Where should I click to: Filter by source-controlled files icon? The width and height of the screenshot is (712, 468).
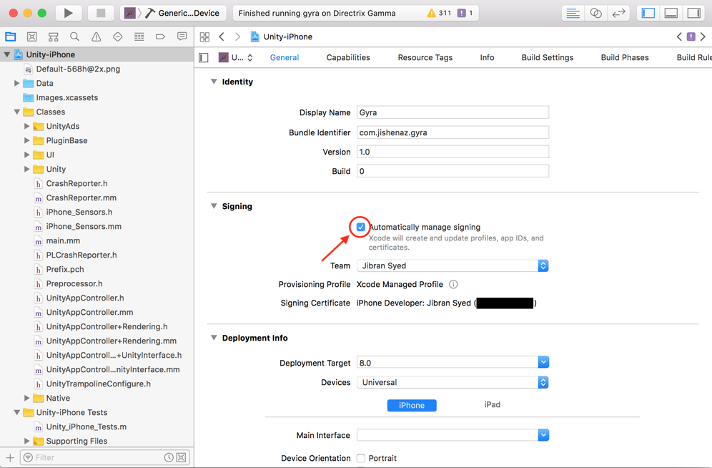[181, 457]
